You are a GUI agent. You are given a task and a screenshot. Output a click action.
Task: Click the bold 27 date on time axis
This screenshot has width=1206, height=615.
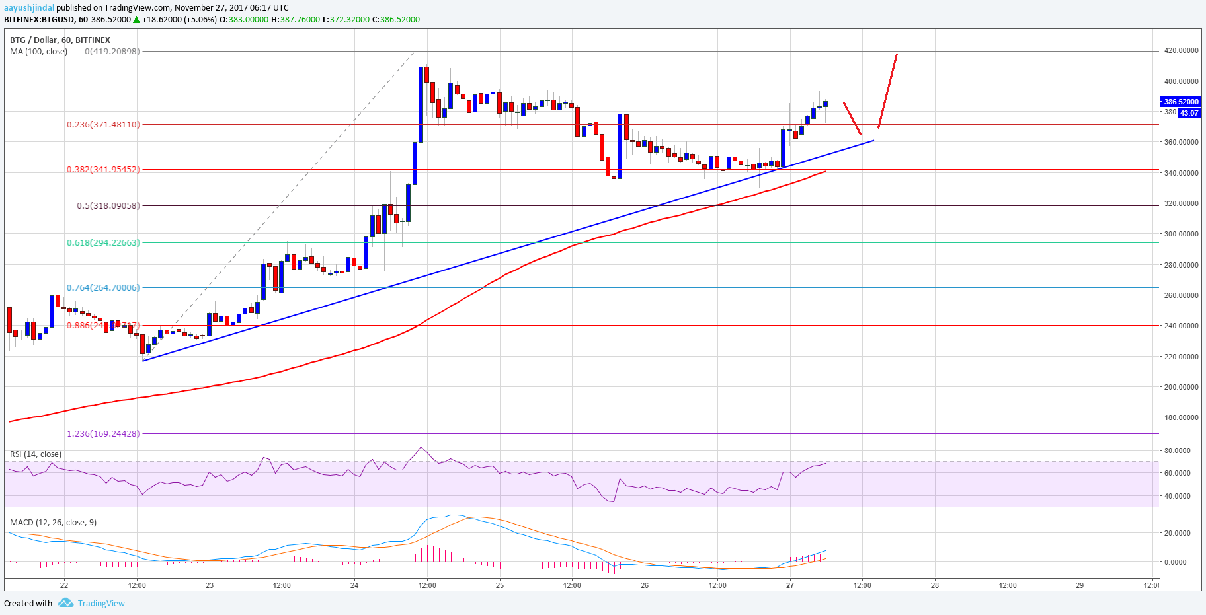[x=790, y=585]
